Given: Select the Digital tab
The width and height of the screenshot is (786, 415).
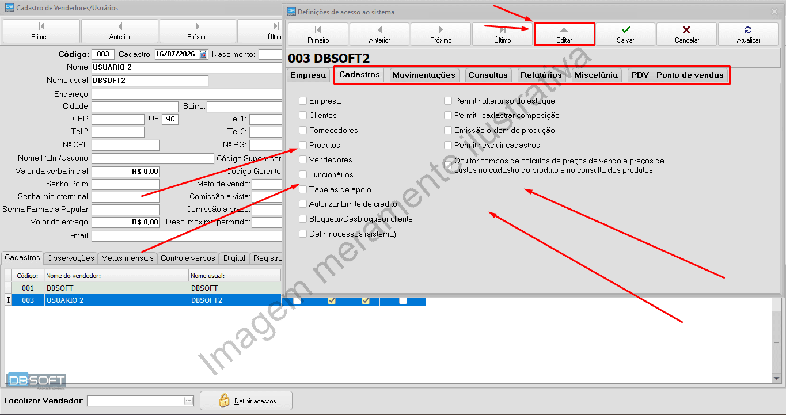Looking at the screenshot, I should [x=234, y=258].
